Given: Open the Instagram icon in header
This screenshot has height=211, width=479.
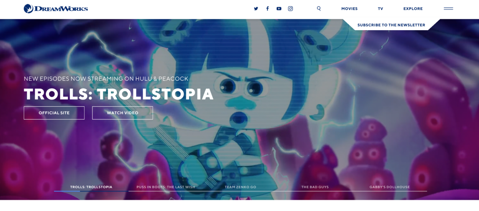Looking at the screenshot, I should pyautogui.click(x=290, y=9).
